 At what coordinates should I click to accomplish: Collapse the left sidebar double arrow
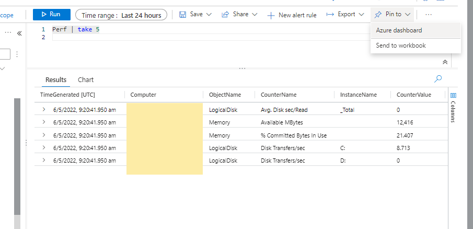[19, 33]
